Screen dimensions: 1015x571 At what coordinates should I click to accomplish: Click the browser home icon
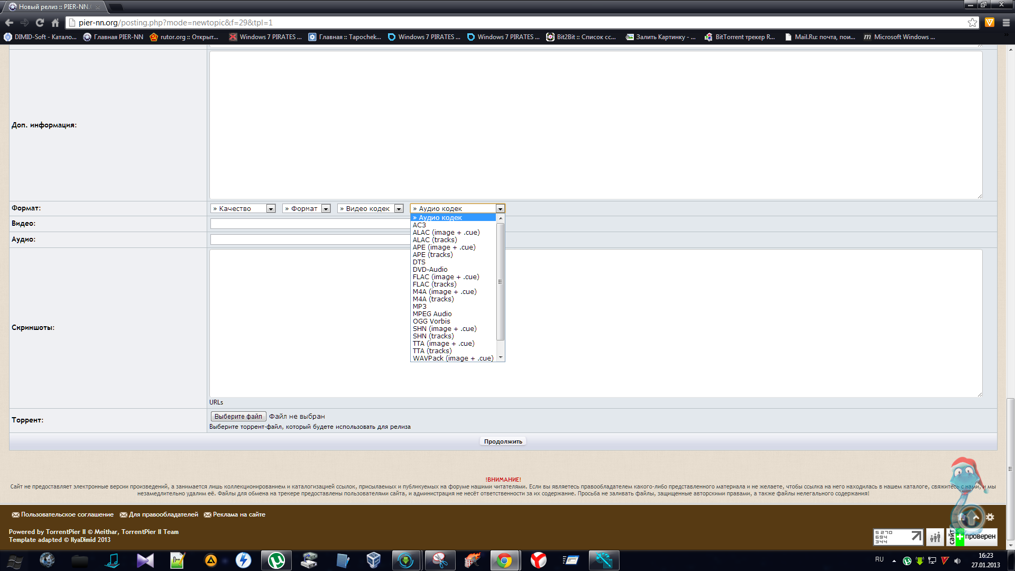coord(55,23)
